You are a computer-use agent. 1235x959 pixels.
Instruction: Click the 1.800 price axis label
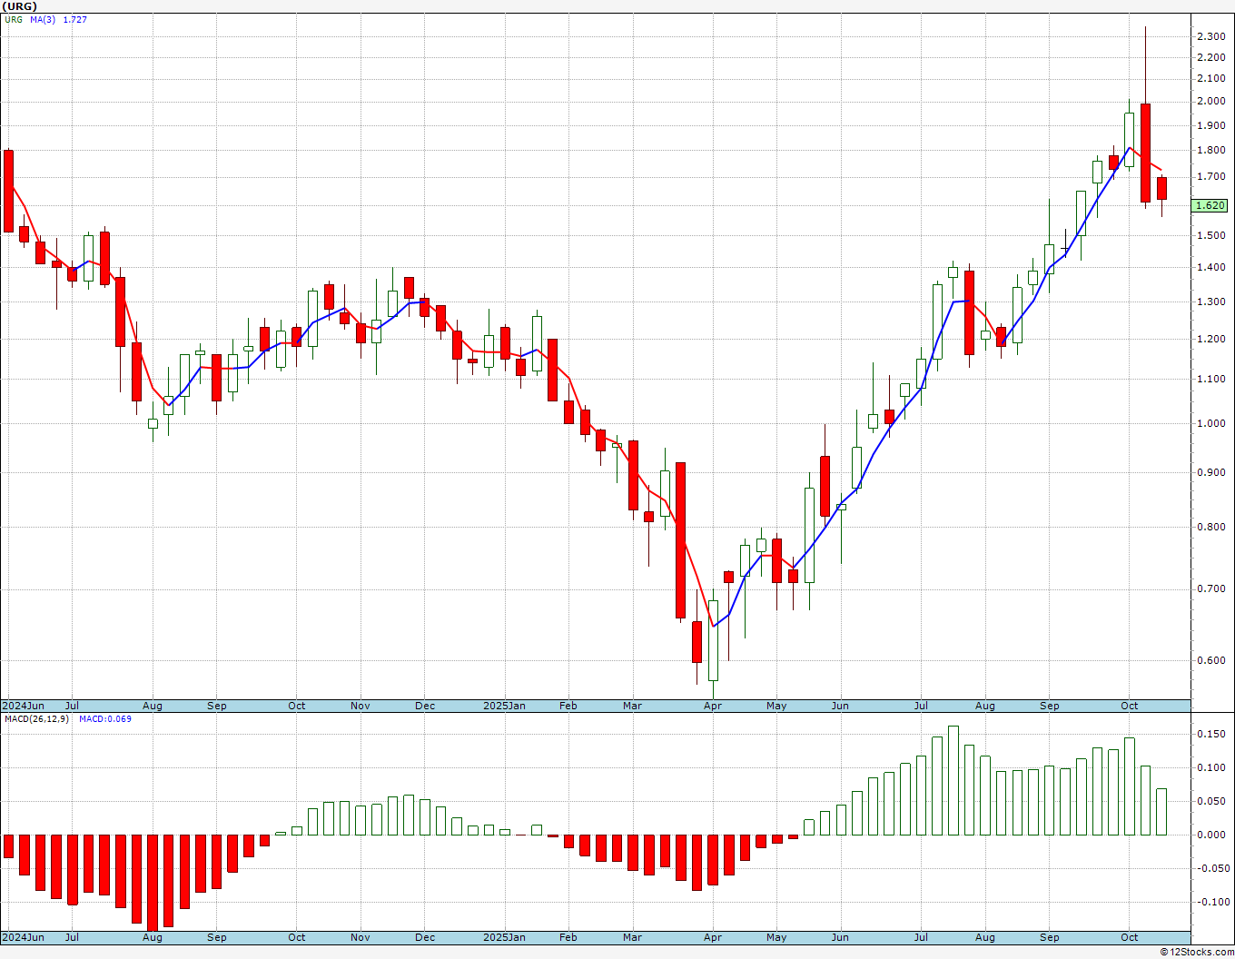tap(1210, 151)
